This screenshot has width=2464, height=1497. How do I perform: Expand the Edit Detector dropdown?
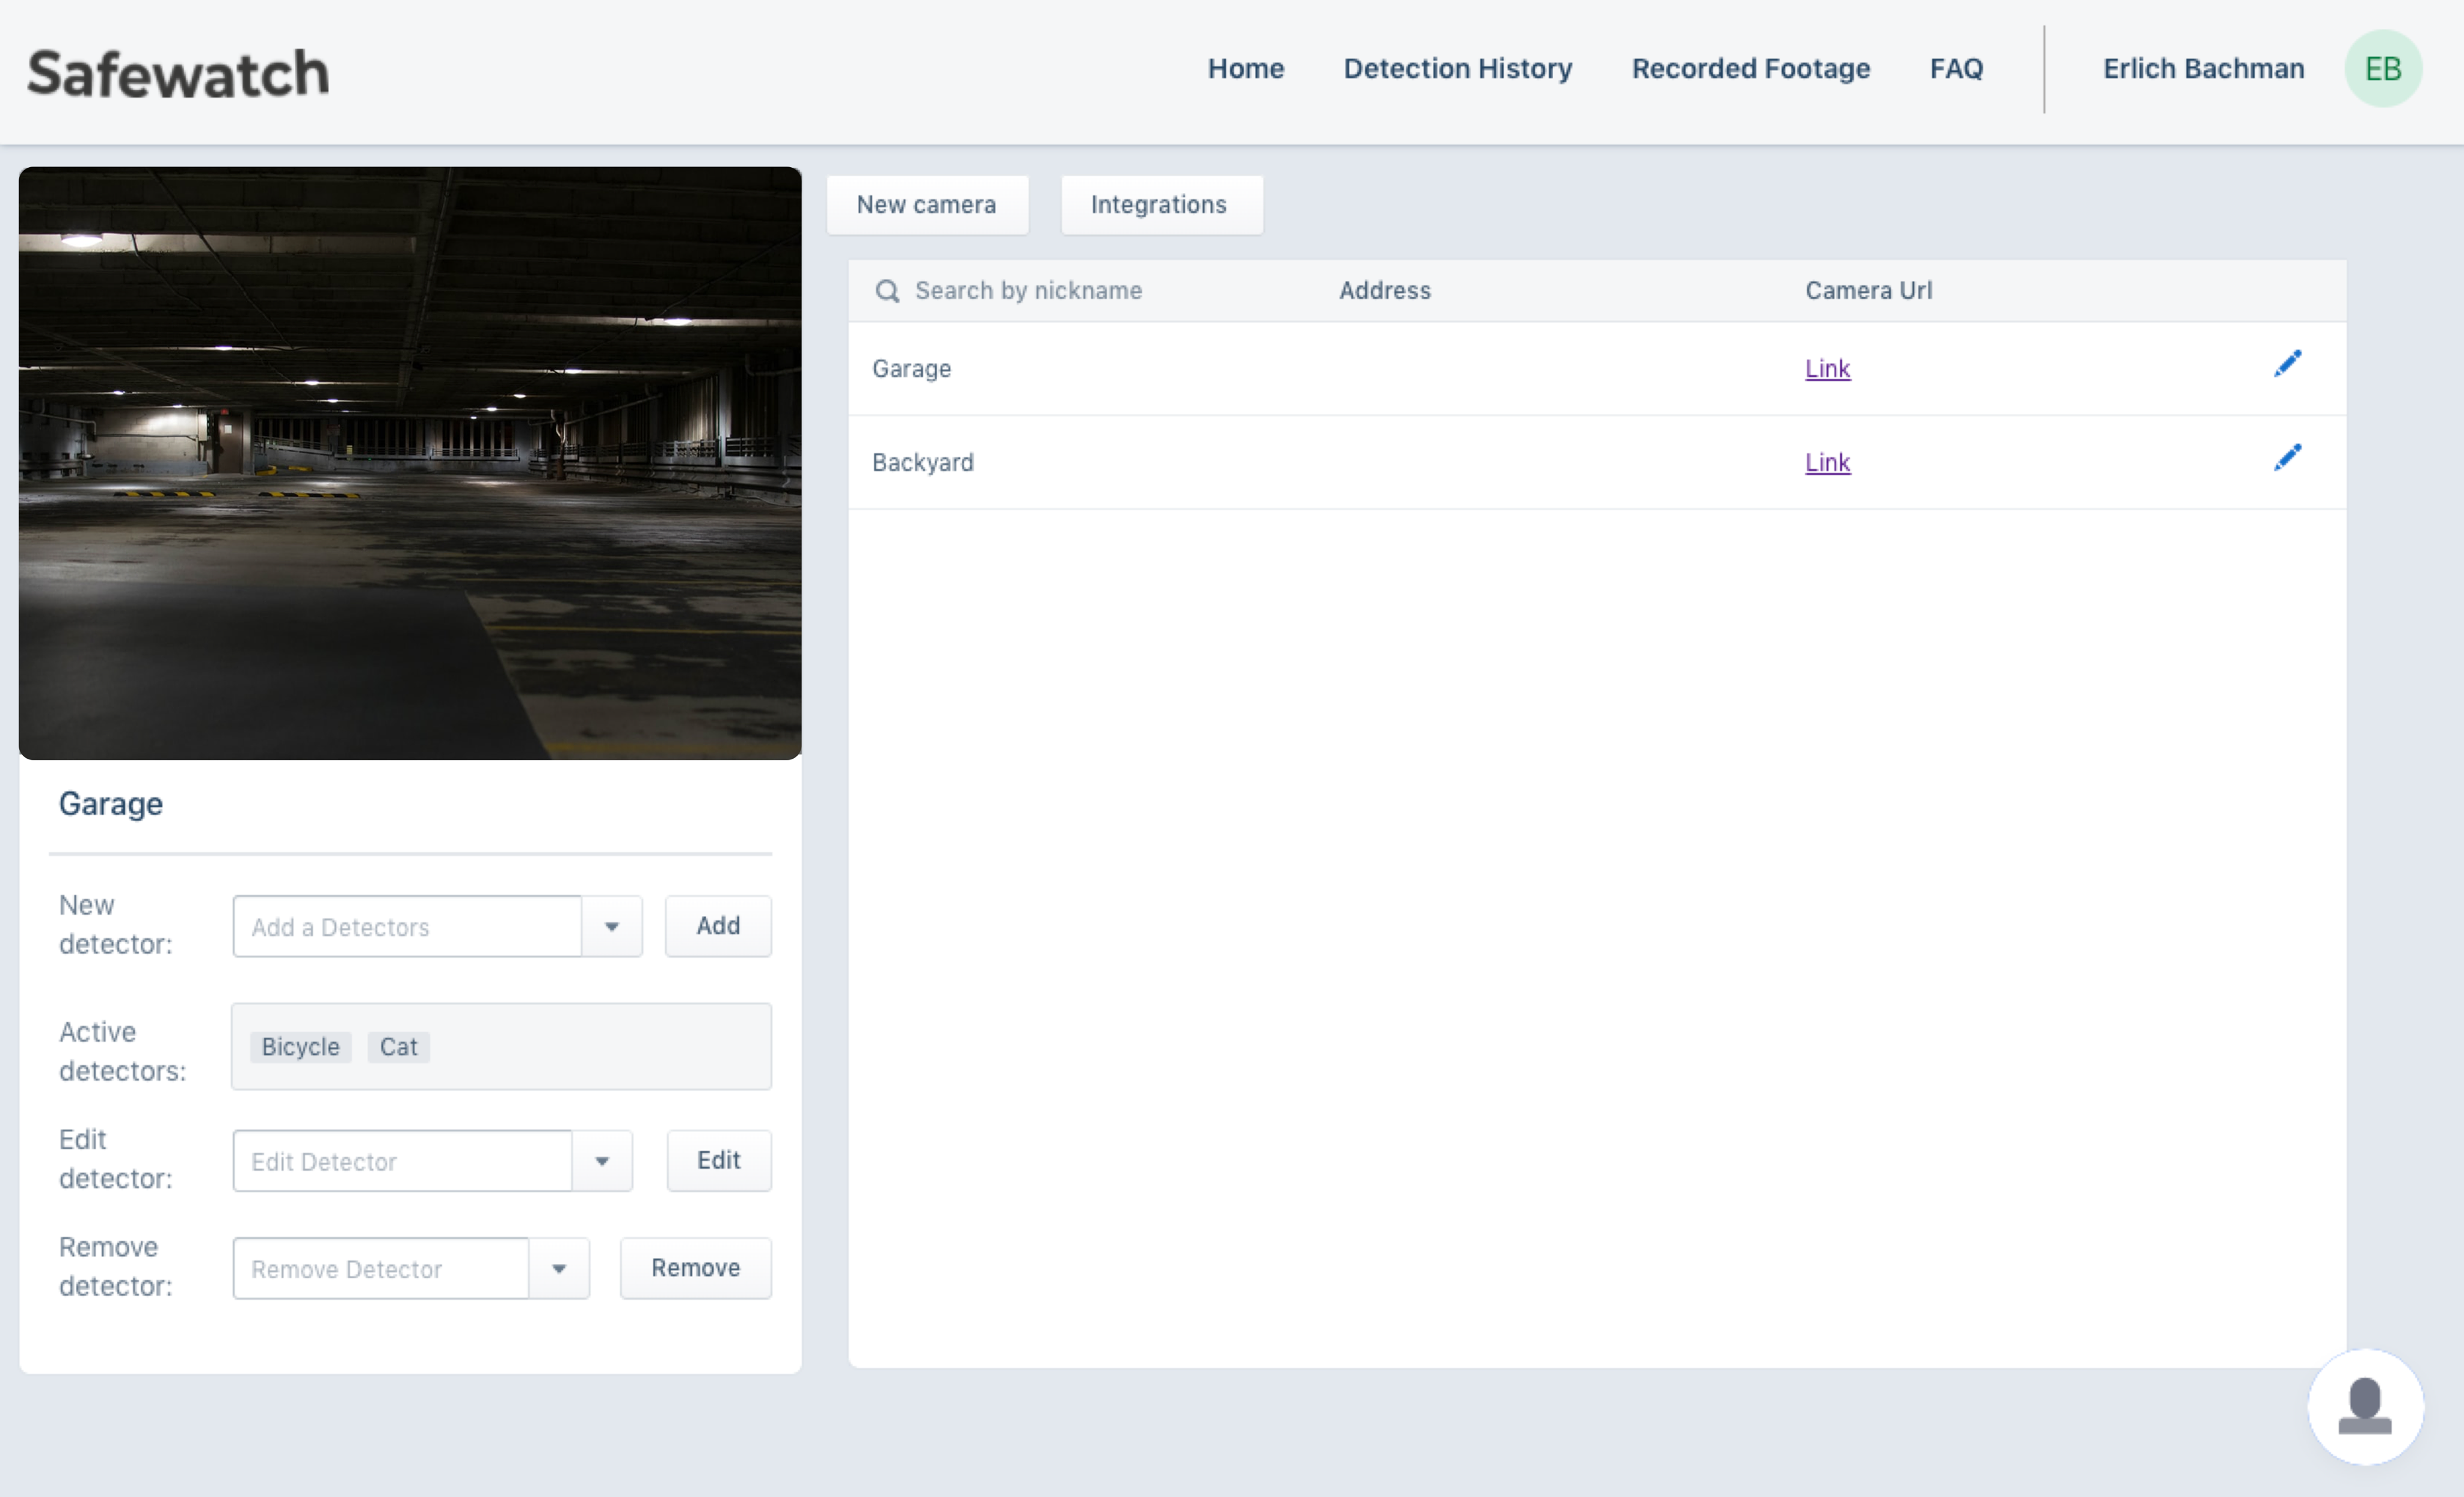coord(602,1160)
